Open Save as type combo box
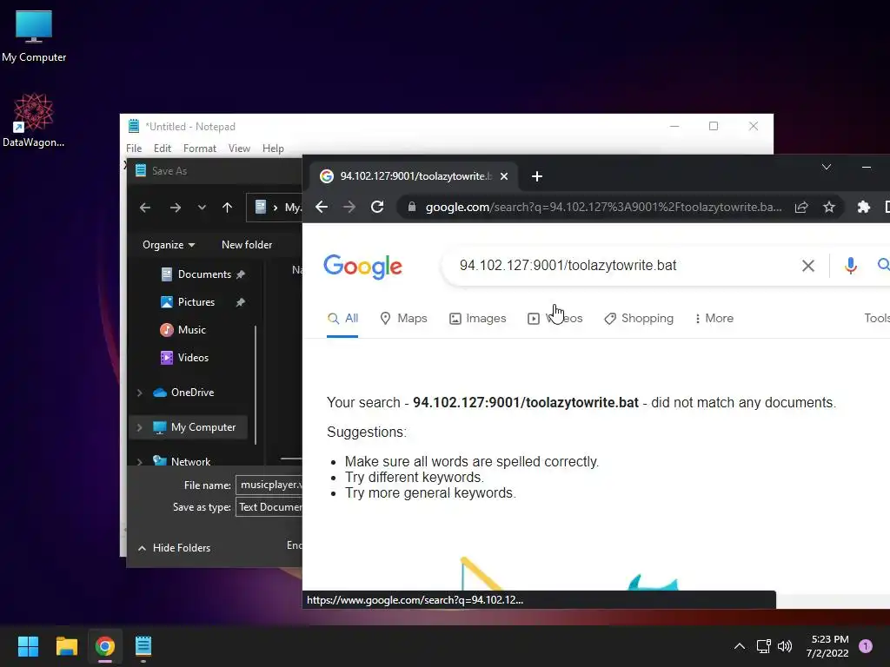This screenshot has width=890, height=667. pos(269,507)
